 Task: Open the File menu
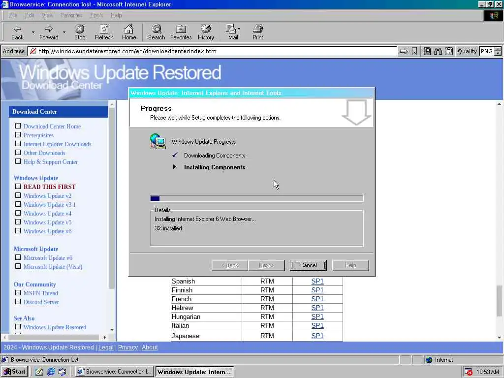coord(13,15)
